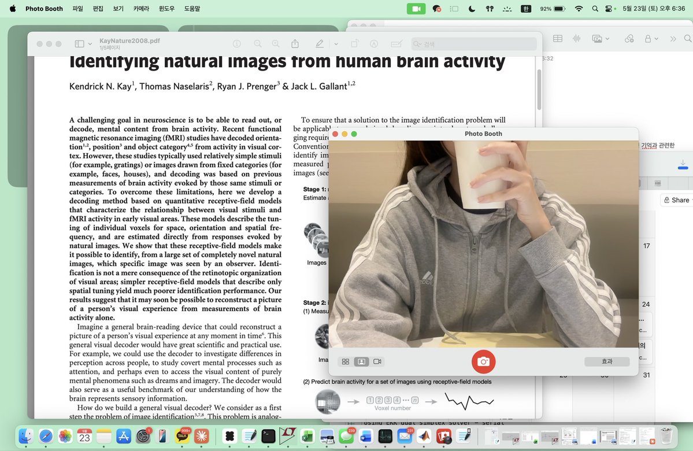The width and height of the screenshot is (693, 451).
Task: Rotate the PDF page in Preview
Action: point(354,44)
